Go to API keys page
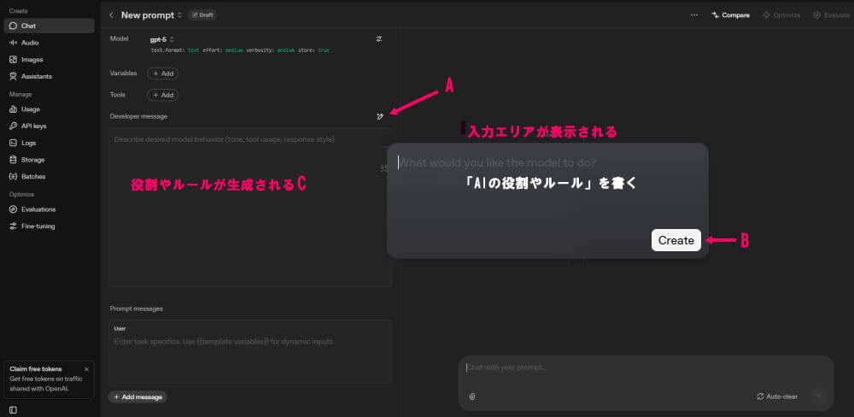 click(x=32, y=126)
